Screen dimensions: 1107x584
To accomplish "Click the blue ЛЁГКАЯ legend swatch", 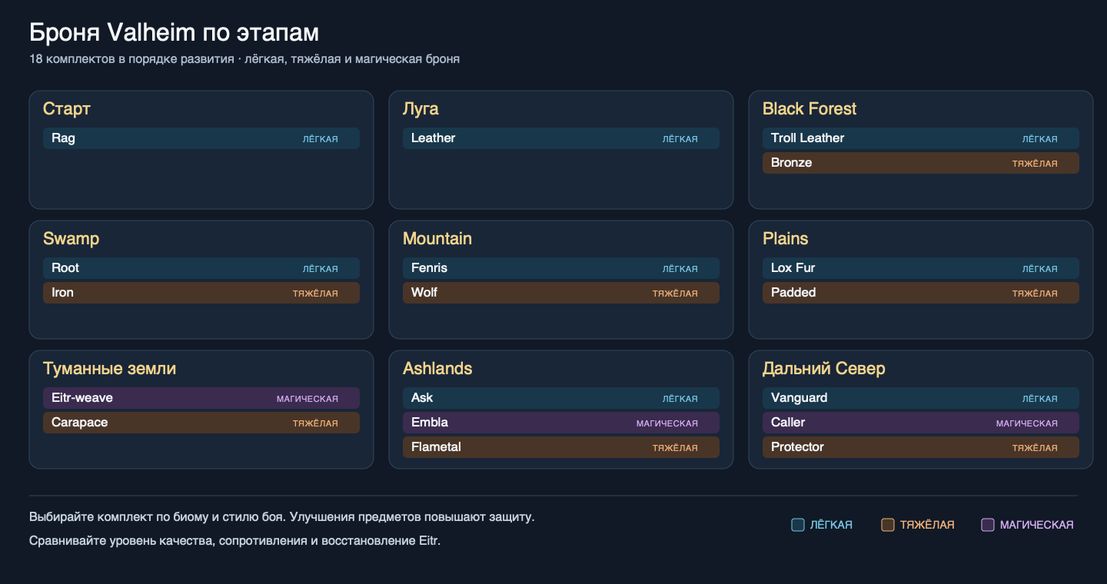I will [798, 525].
